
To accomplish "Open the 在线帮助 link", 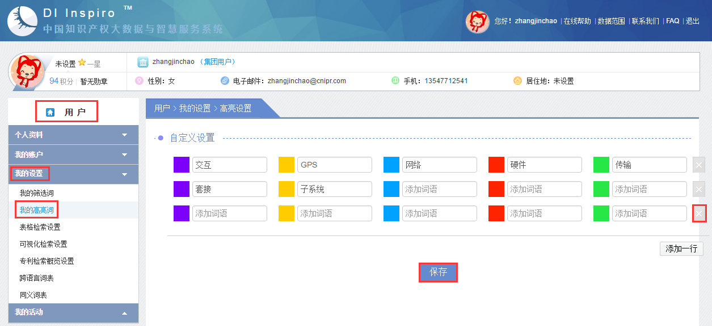I will point(577,21).
